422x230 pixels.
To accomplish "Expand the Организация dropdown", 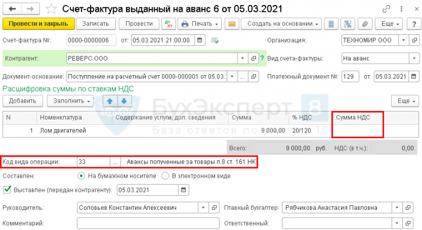I will 403,40.
